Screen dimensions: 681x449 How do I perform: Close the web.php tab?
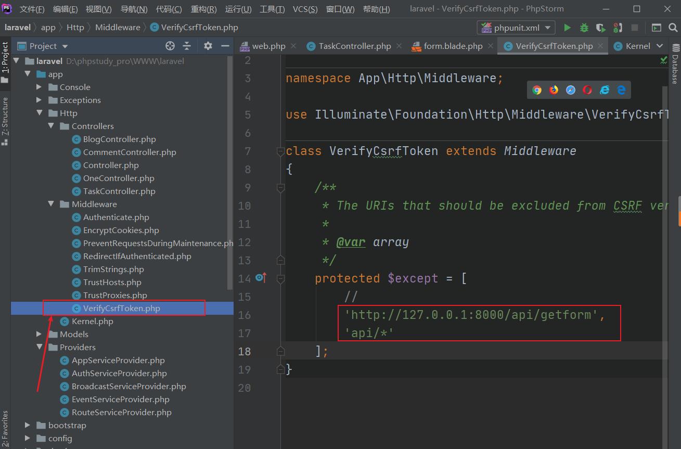293,46
